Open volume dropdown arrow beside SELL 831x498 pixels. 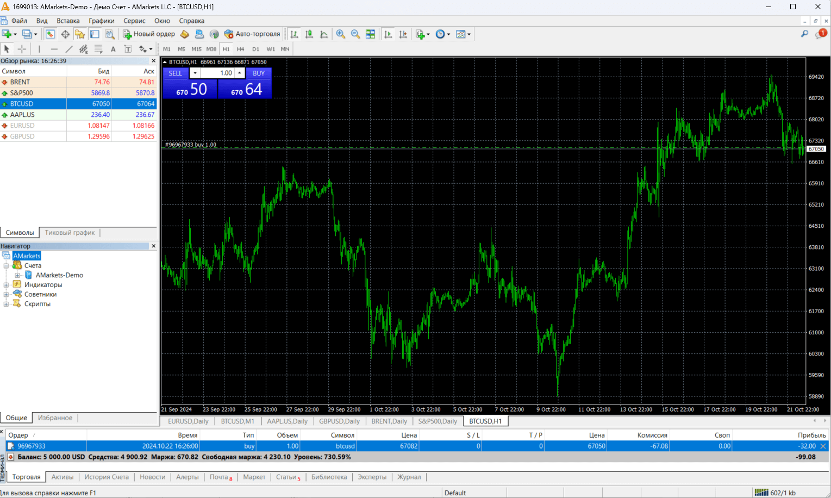[195, 73]
